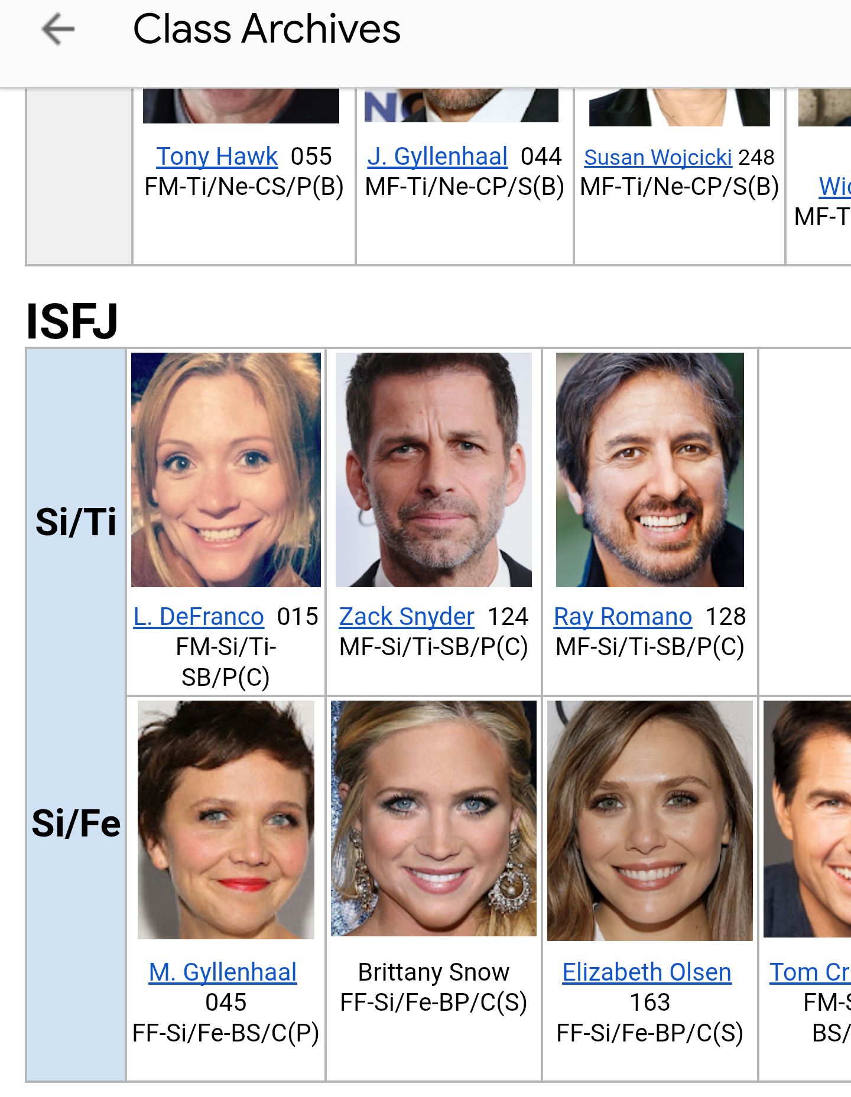Open the Elizabeth Olsen link

647,972
